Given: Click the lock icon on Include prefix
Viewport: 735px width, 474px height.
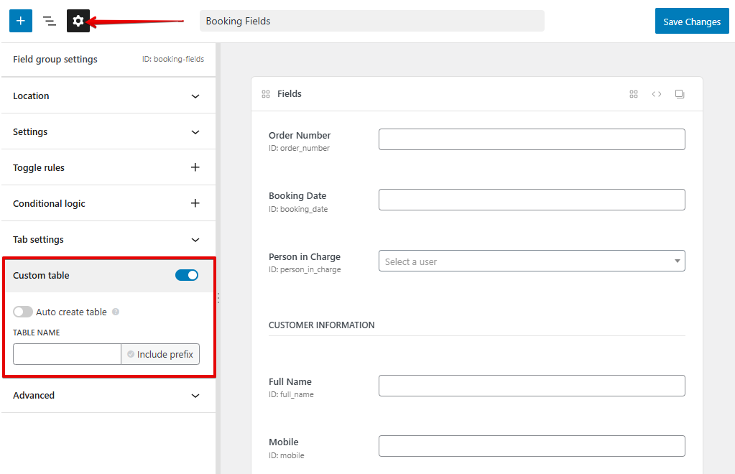Looking at the screenshot, I should 131,353.
